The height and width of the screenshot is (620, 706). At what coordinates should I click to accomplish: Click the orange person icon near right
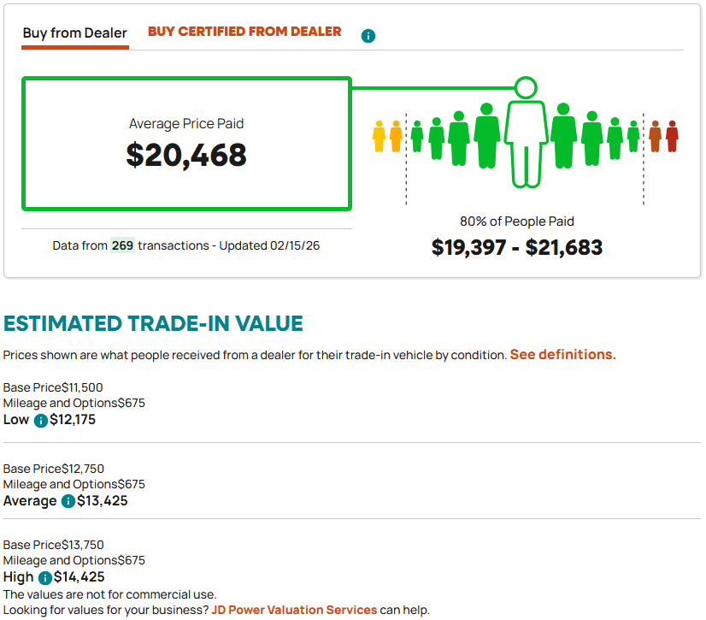pyautogui.click(x=655, y=137)
